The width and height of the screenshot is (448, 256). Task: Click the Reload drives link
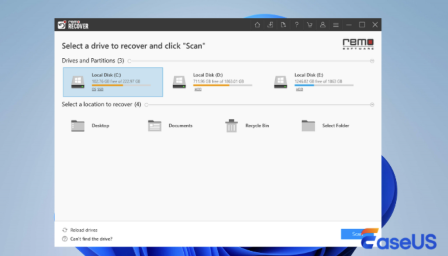click(83, 230)
